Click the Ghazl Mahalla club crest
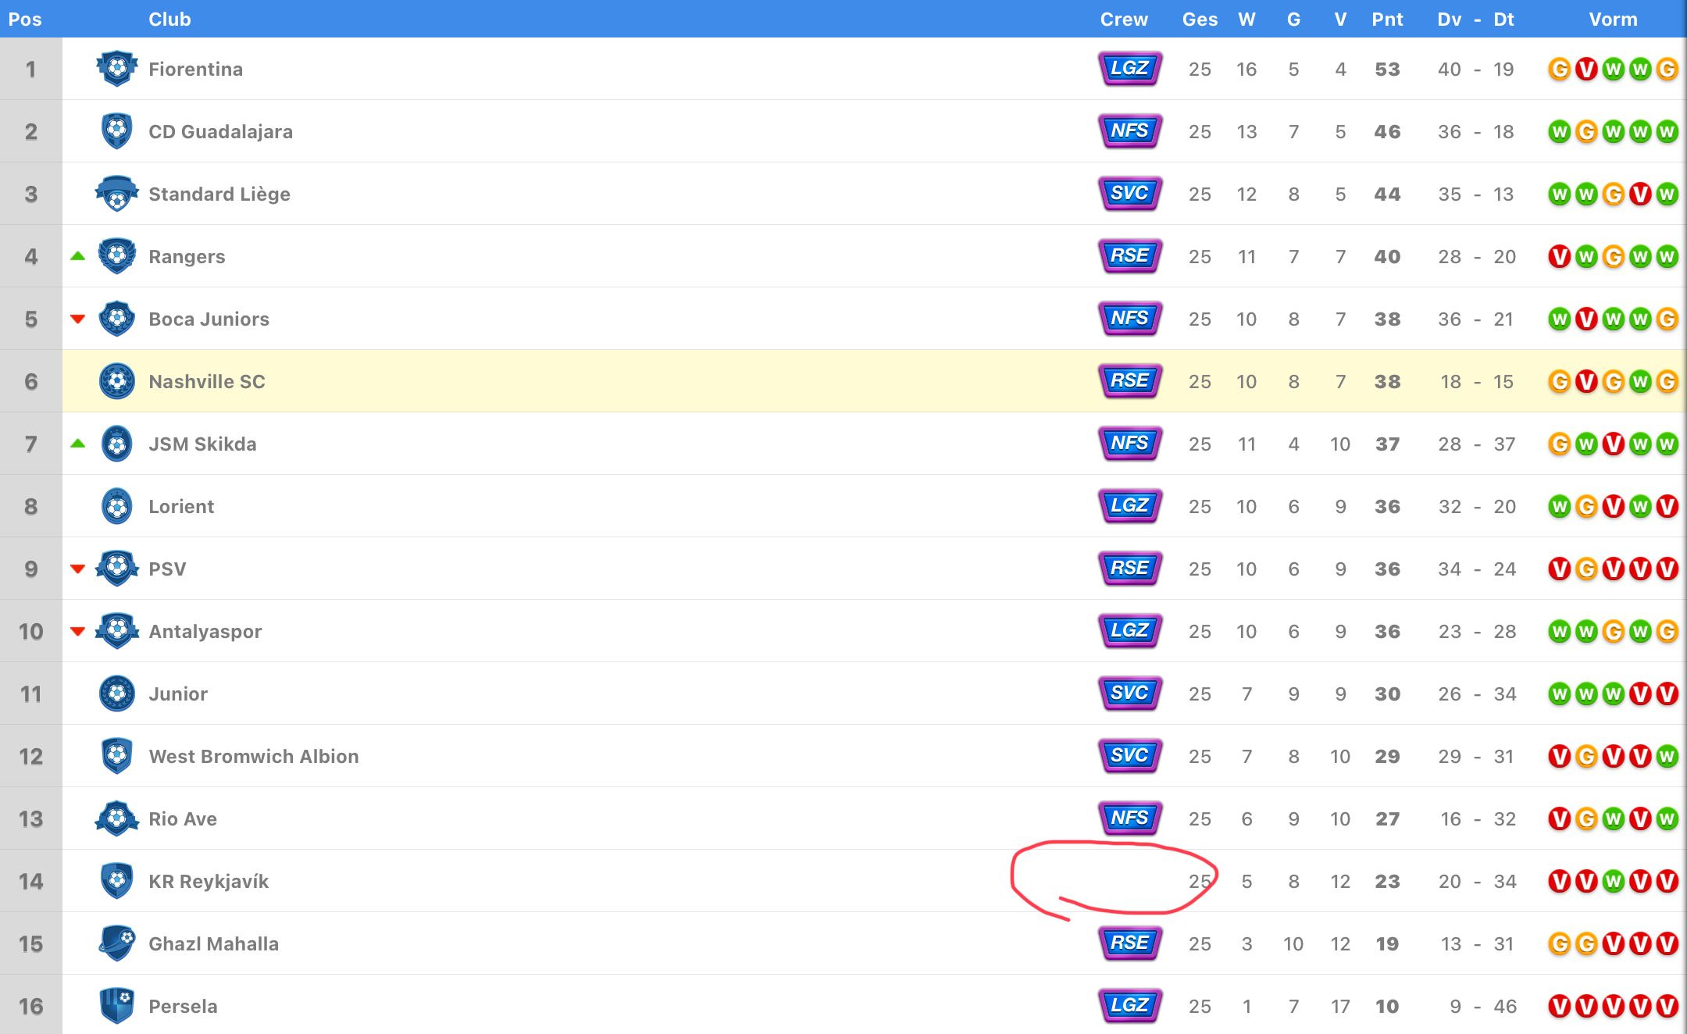The image size is (1687, 1034). click(117, 943)
